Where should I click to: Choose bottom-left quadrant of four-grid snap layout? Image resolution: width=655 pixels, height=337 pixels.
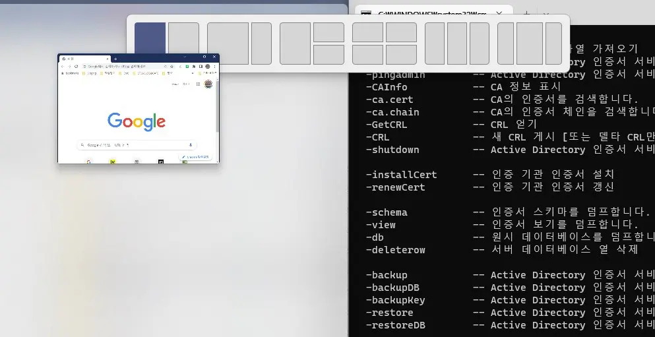click(367, 55)
